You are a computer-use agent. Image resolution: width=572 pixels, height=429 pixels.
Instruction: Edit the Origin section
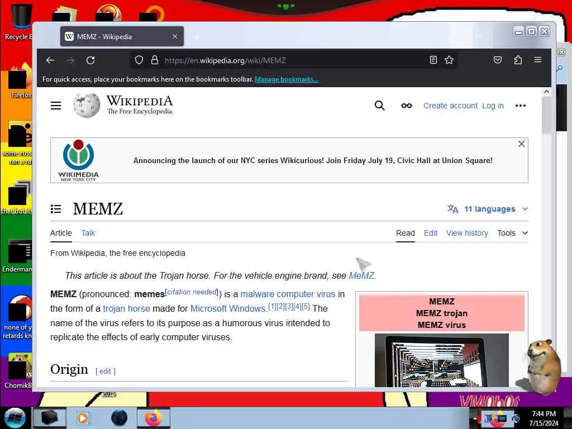click(x=105, y=371)
